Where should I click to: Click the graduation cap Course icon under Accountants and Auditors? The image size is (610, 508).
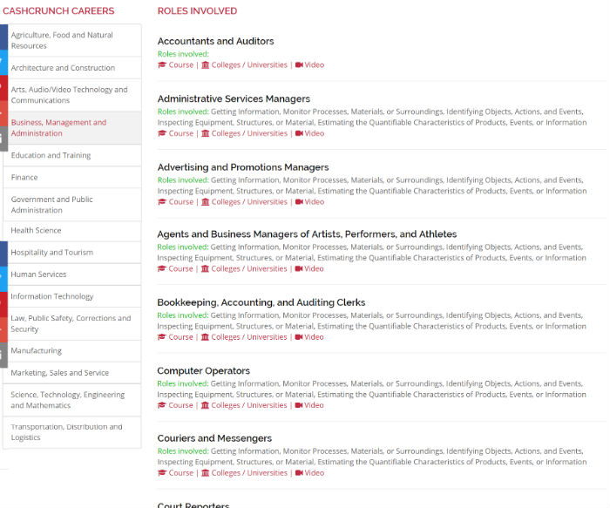[x=162, y=65]
